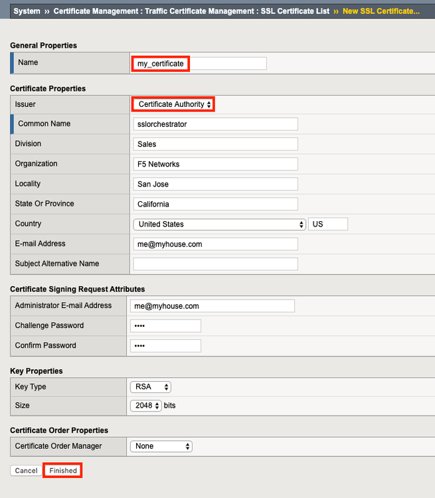The image size is (435, 498).
Task: Open the Country dropdown list
Action: (219, 224)
